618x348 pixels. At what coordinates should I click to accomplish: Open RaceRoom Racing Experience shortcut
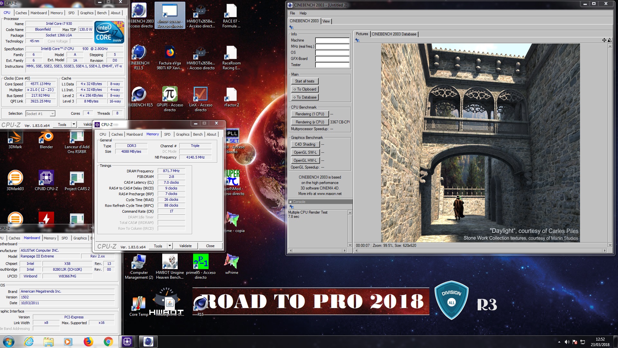click(x=231, y=57)
